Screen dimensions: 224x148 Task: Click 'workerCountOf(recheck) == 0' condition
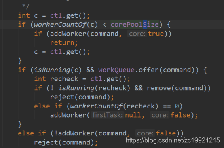[125, 106]
